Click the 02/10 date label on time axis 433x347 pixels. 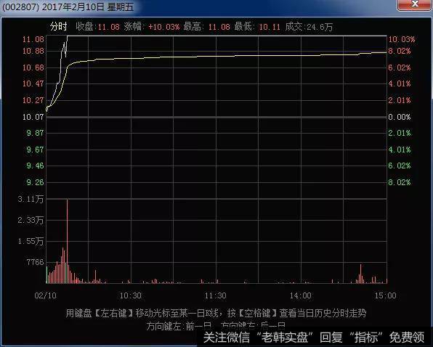pos(46,295)
